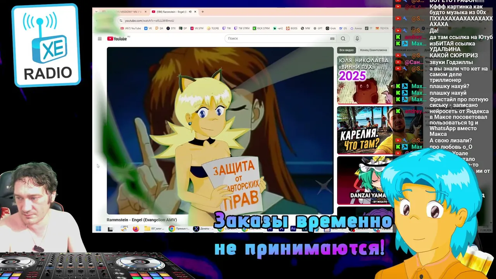Screen dimensions: 496x279
Task: Expand the browser tab search dropdown
Action: click(96, 12)
